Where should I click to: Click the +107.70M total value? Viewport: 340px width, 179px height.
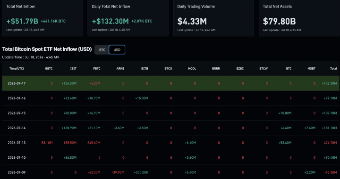[330, 113]
